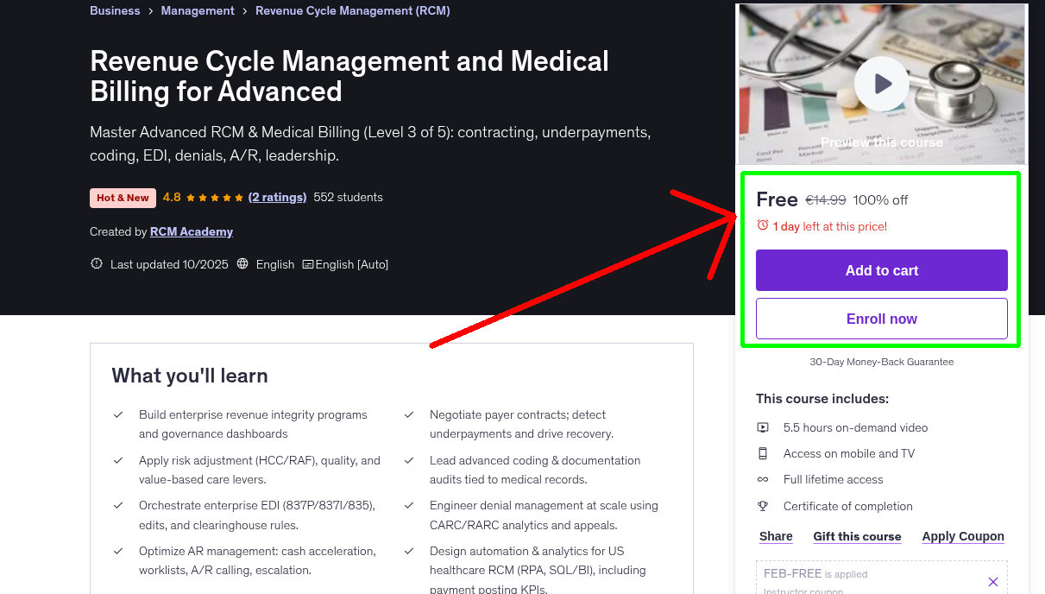Click the Enroll now button
1045x594 pixels.
point(881,319)
